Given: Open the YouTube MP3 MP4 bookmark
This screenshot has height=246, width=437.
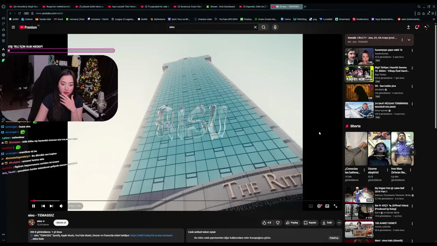Looking at the screenshot, I should (226, 19).
